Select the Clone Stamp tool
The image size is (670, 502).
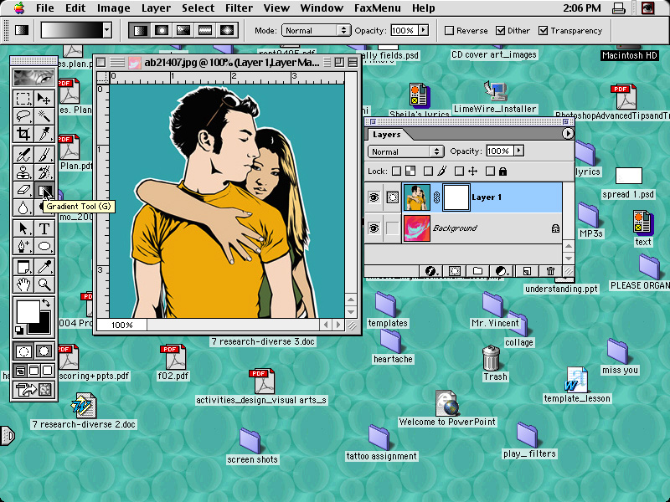[x=23, y=172]
